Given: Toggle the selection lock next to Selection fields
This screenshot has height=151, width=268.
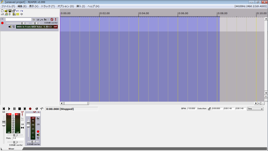Looking at the screenshot, I should pyautogui.click(x=209, y=109).
